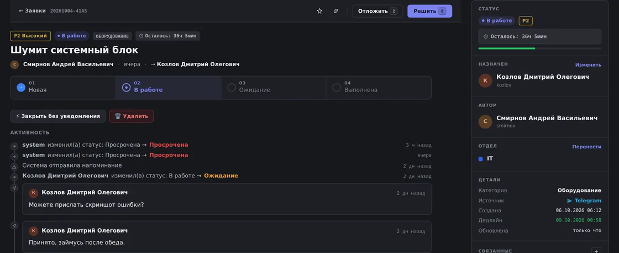This screenshot has width=619, height=253.
Task: Click the P2 Высокий priority badge
Action: coord(30,36)
